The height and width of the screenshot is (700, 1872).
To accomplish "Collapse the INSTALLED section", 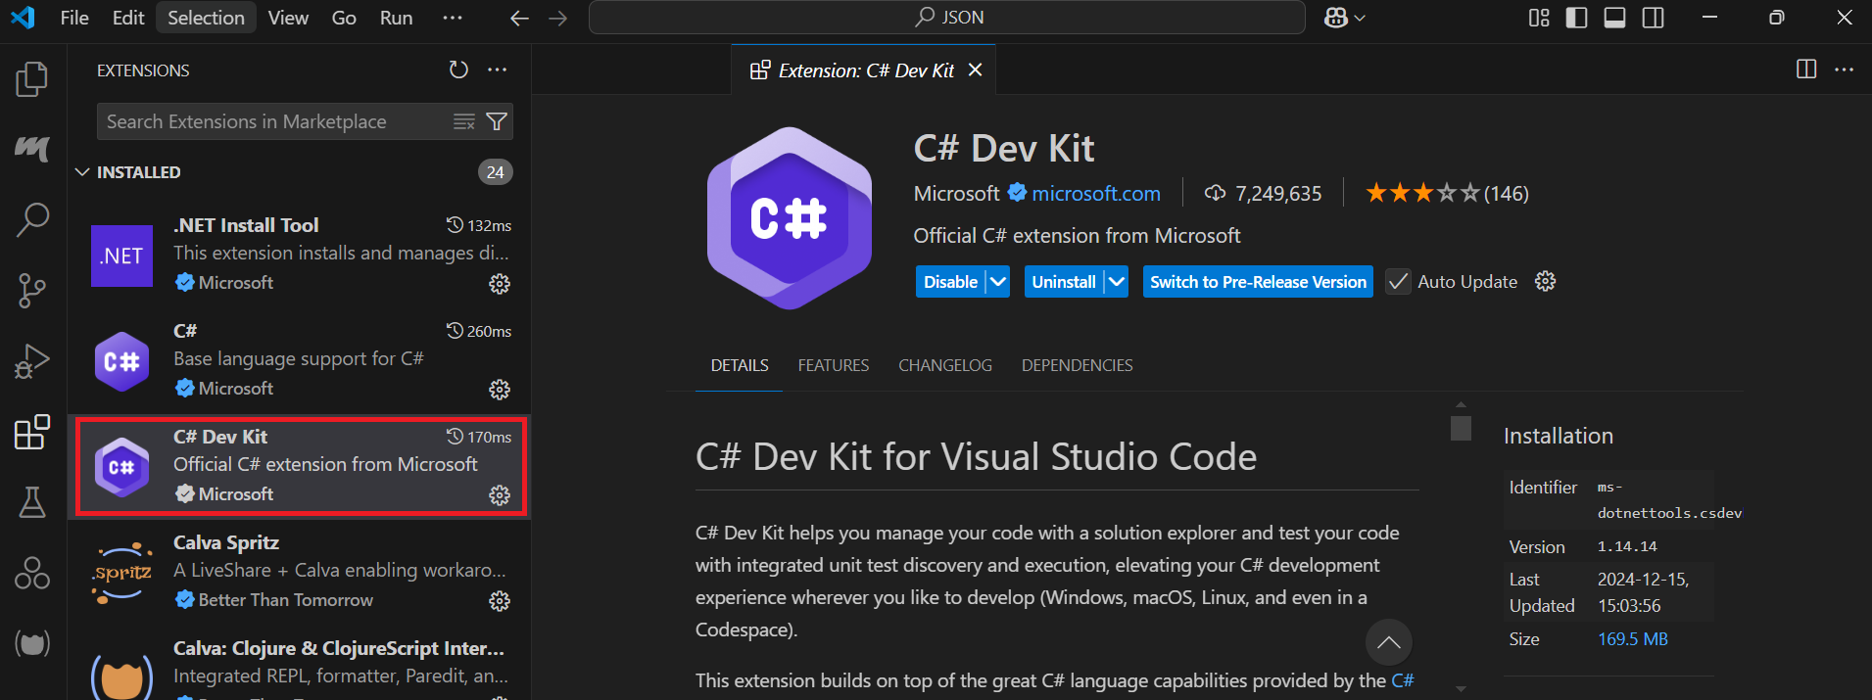I will click(x=82, y=172).
